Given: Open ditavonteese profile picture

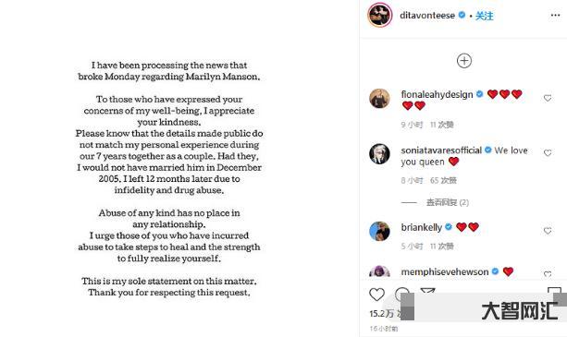Looking at the screenshot, I should click(379, 15).
